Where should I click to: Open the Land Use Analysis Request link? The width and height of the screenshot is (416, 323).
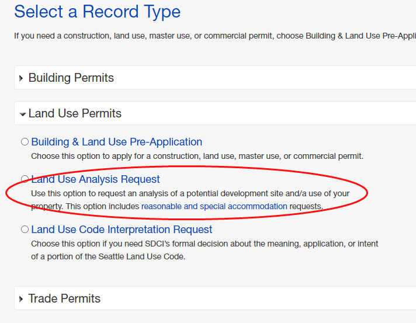(95, 179)
